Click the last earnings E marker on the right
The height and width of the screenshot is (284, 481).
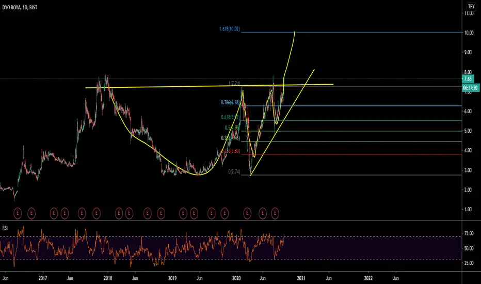[275, 213]
